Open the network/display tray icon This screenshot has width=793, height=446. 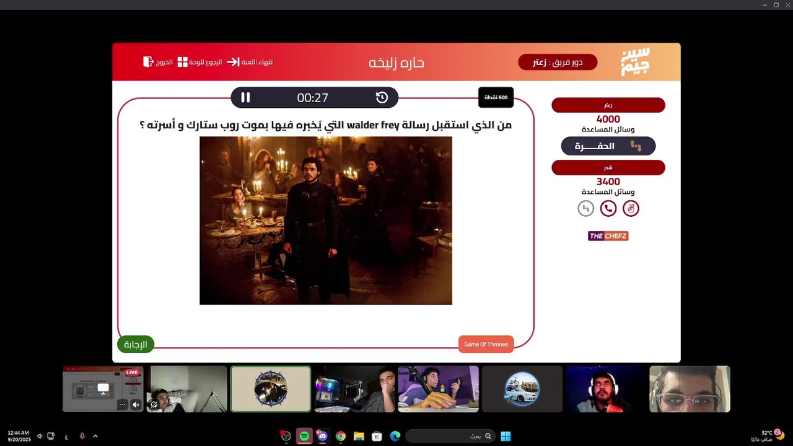point(51,436)
